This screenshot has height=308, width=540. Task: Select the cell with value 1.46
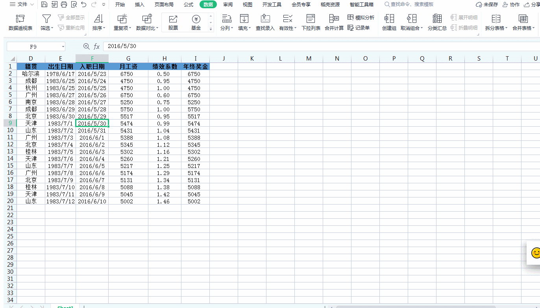point(165,201)
